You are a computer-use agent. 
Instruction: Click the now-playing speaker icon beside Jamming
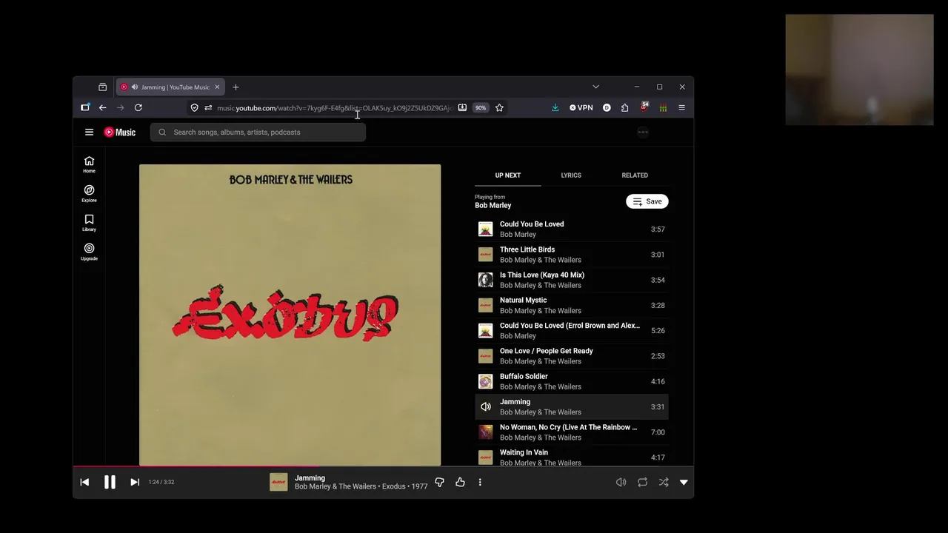pyautogui.click(x=485, y=406)
